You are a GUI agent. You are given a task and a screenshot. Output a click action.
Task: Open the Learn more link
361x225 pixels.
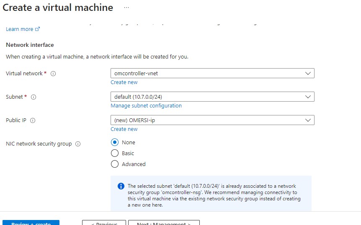tap(20, 29)
